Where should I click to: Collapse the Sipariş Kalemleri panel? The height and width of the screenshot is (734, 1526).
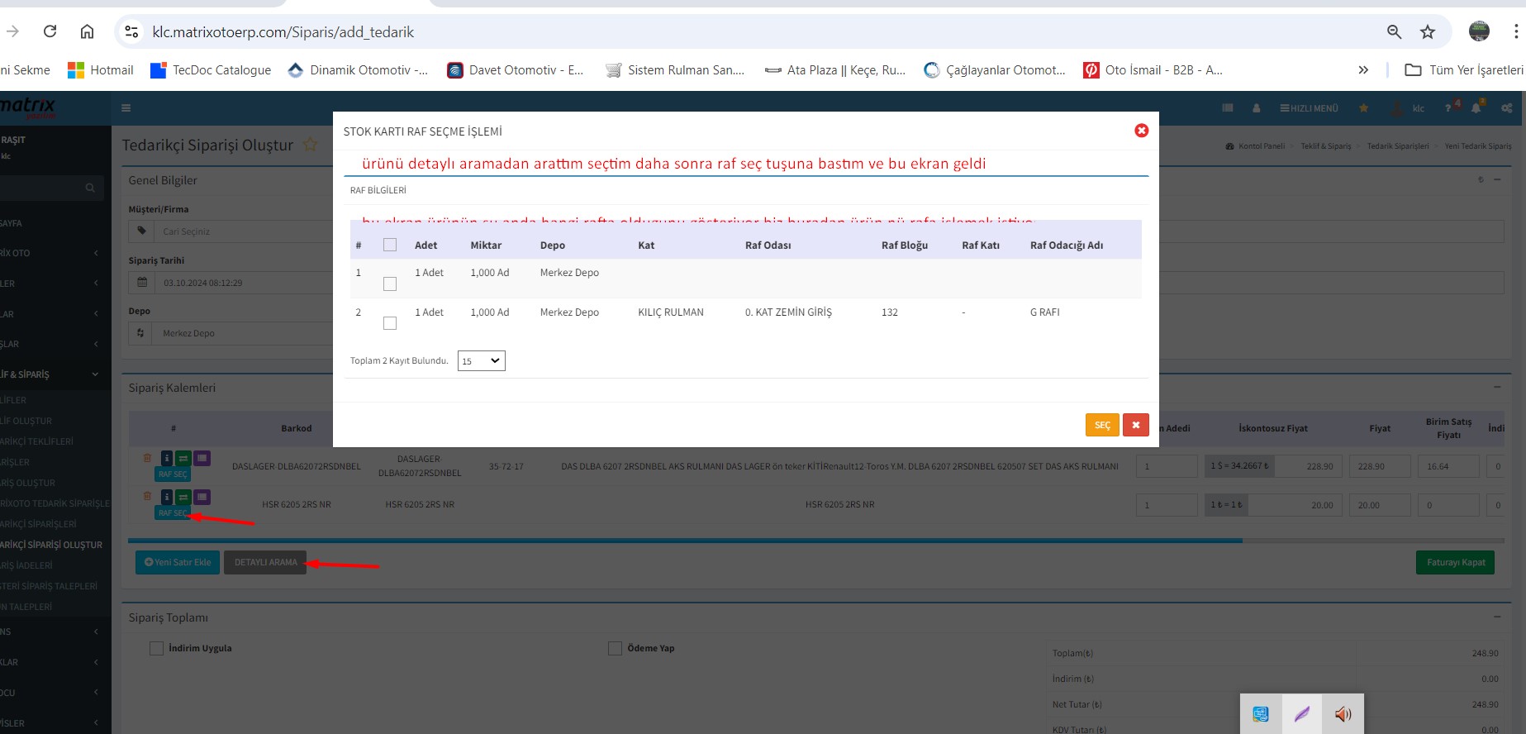(x=1496, y=387)
